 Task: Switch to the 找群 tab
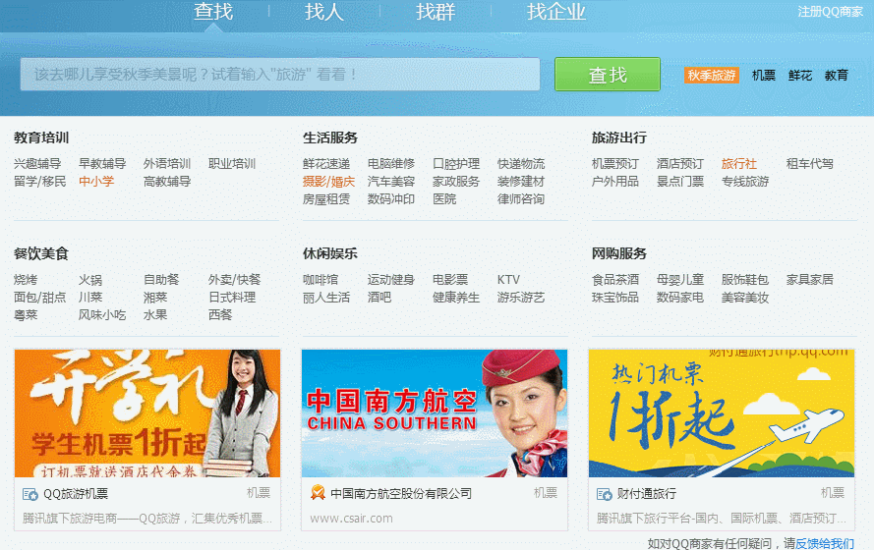pos(436,12)
